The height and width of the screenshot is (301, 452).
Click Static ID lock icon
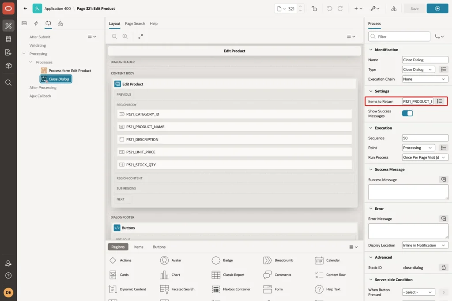click(443, 268)
